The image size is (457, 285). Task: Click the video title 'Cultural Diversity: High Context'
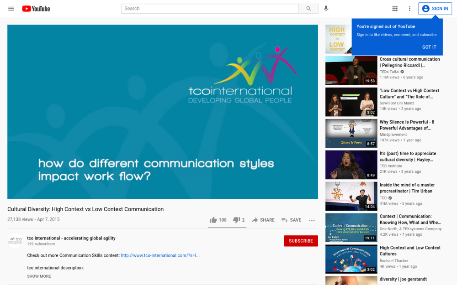pyautogui.click(x=85, y=209)
